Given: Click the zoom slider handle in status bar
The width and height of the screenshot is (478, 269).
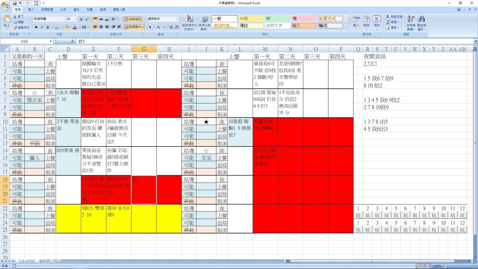Looking at the screenshot, I should (x=461, y=266).
